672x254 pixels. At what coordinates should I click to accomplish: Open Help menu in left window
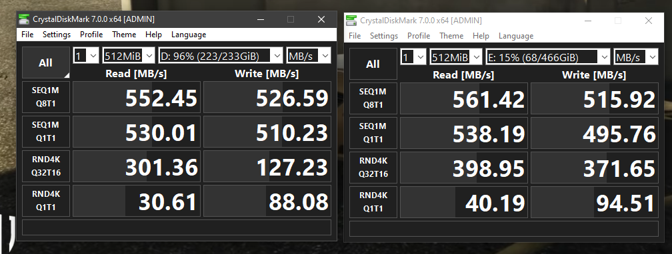(153, 35)
